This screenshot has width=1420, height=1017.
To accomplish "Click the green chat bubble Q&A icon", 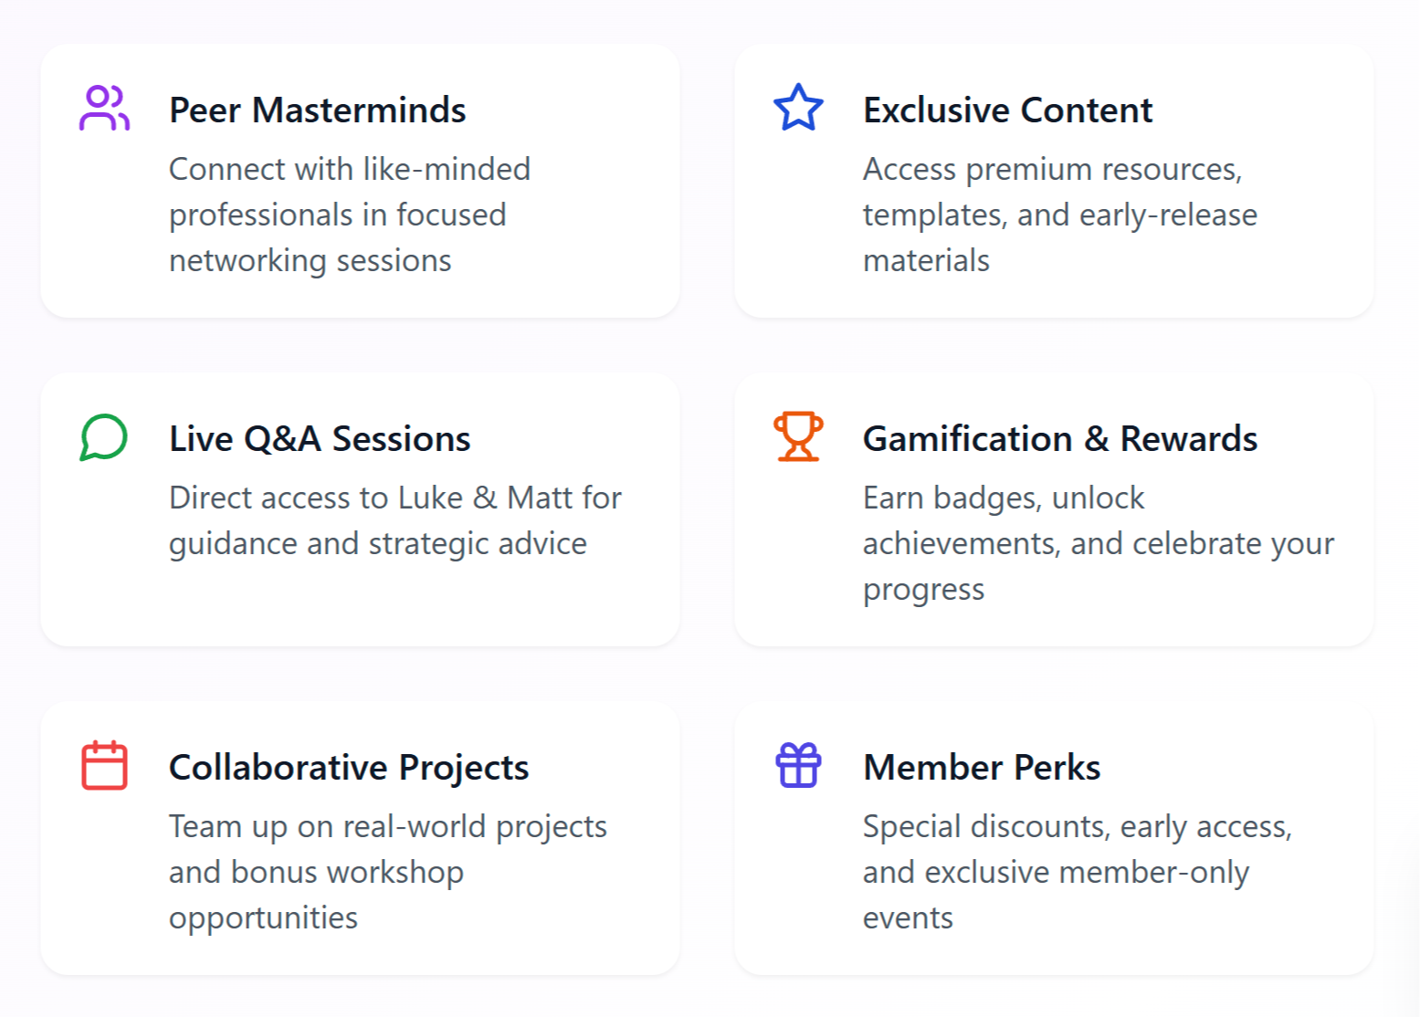I will tap(104, 437).
